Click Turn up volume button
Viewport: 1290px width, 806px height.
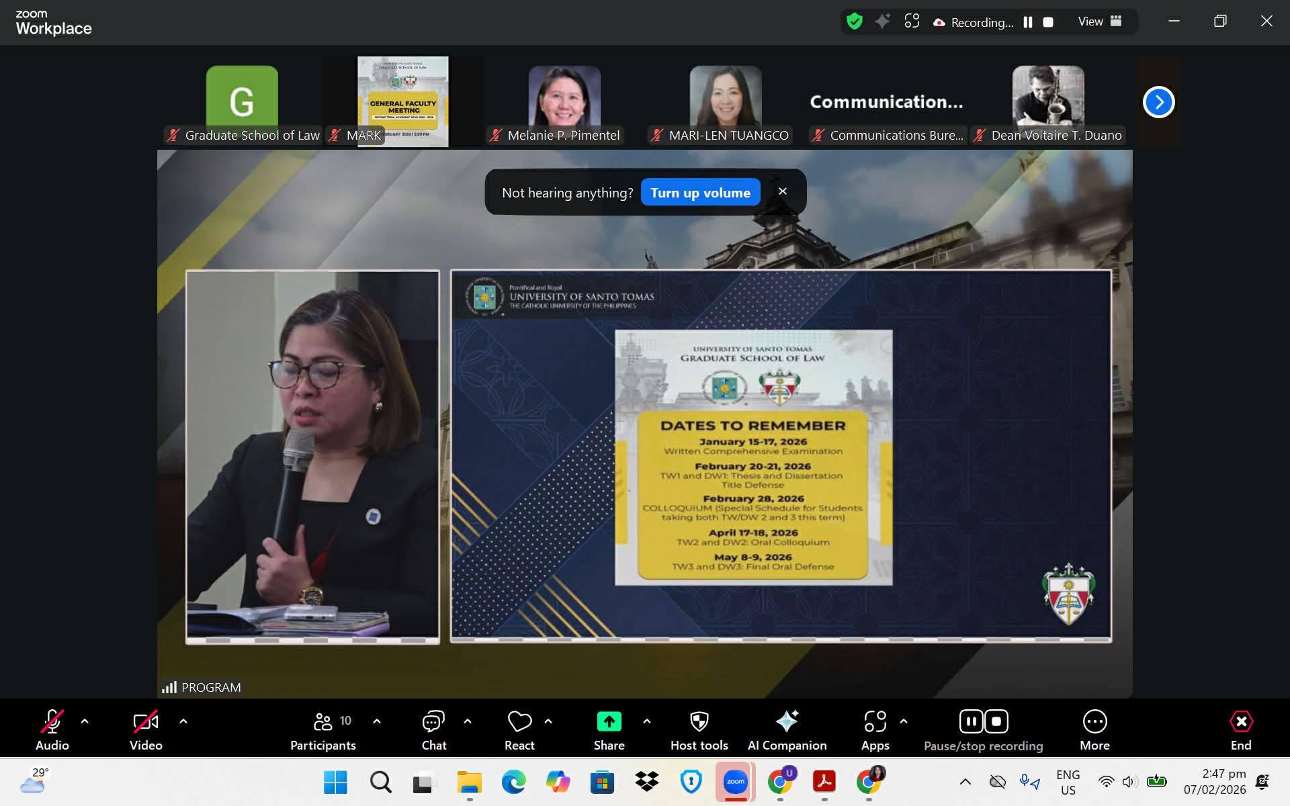tap(700, 193)
